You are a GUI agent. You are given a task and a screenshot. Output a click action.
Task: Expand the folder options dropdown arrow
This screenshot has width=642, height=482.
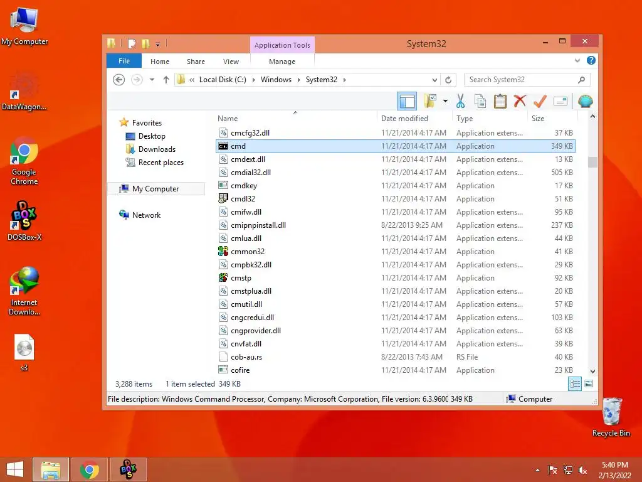point(445,101)
